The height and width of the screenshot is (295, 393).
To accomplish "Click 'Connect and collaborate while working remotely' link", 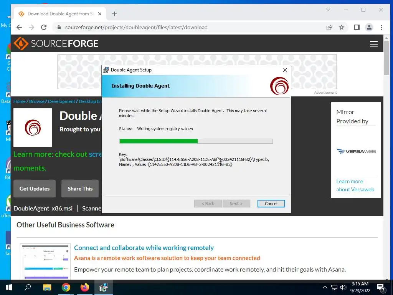I will (144, 248).
